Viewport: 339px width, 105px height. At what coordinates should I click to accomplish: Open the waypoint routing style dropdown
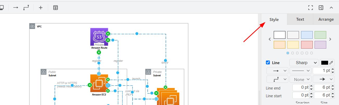click(277, 79)
